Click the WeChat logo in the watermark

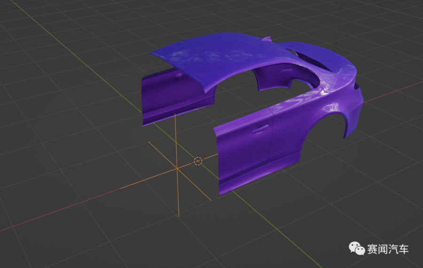point(356,248)
